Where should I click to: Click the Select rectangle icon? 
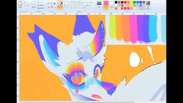[x=34, y=3]
